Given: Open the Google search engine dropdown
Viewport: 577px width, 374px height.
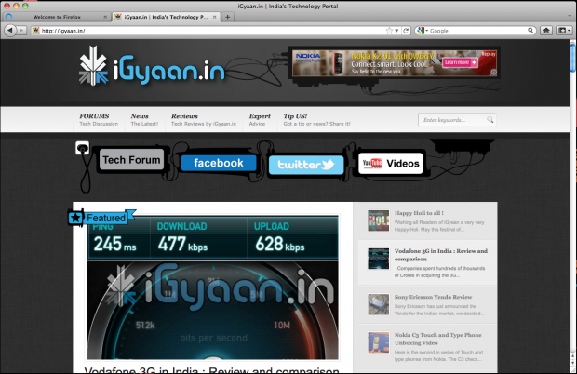Looking at the screenshot, I should click(423, 31).
